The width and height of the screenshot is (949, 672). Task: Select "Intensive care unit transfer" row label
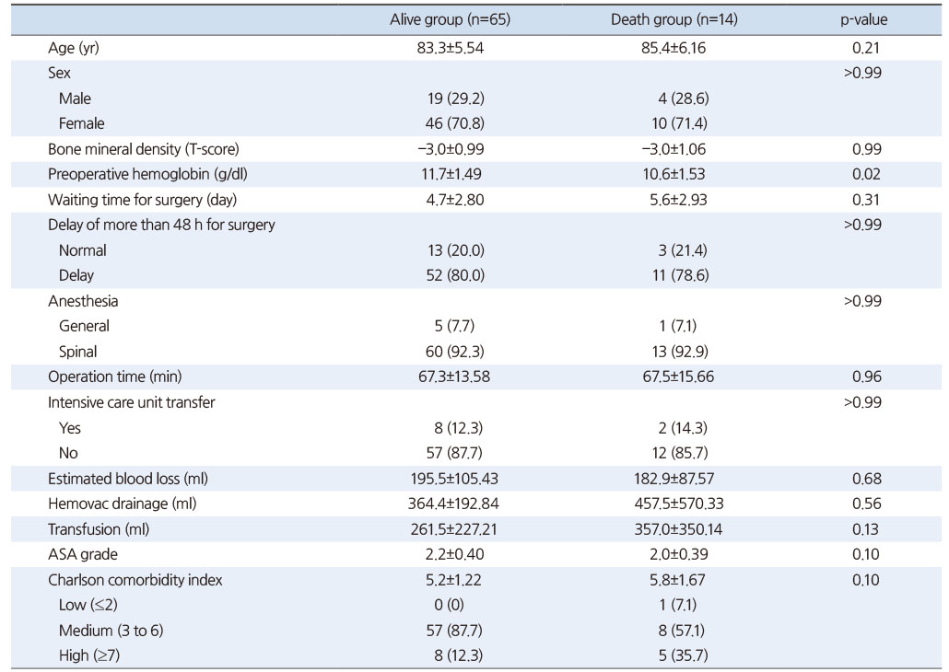point(132,402)
